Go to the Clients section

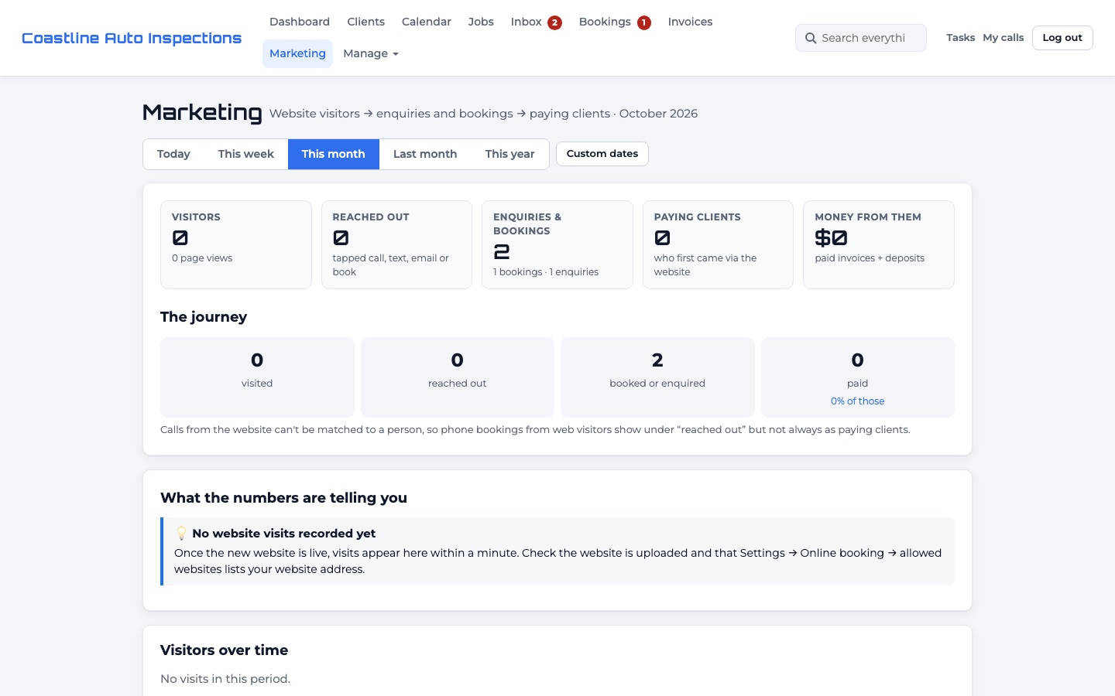[365, 22]
